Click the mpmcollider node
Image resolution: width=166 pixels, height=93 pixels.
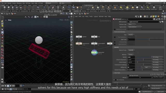(94, 43)
